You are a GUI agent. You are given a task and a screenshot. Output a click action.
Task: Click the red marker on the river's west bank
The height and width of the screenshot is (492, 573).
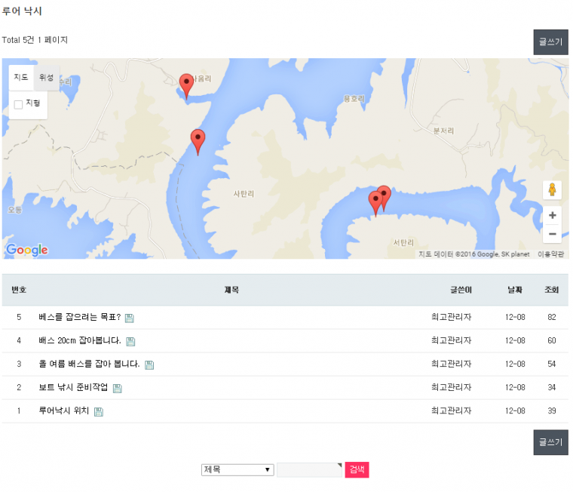[198, 140]
